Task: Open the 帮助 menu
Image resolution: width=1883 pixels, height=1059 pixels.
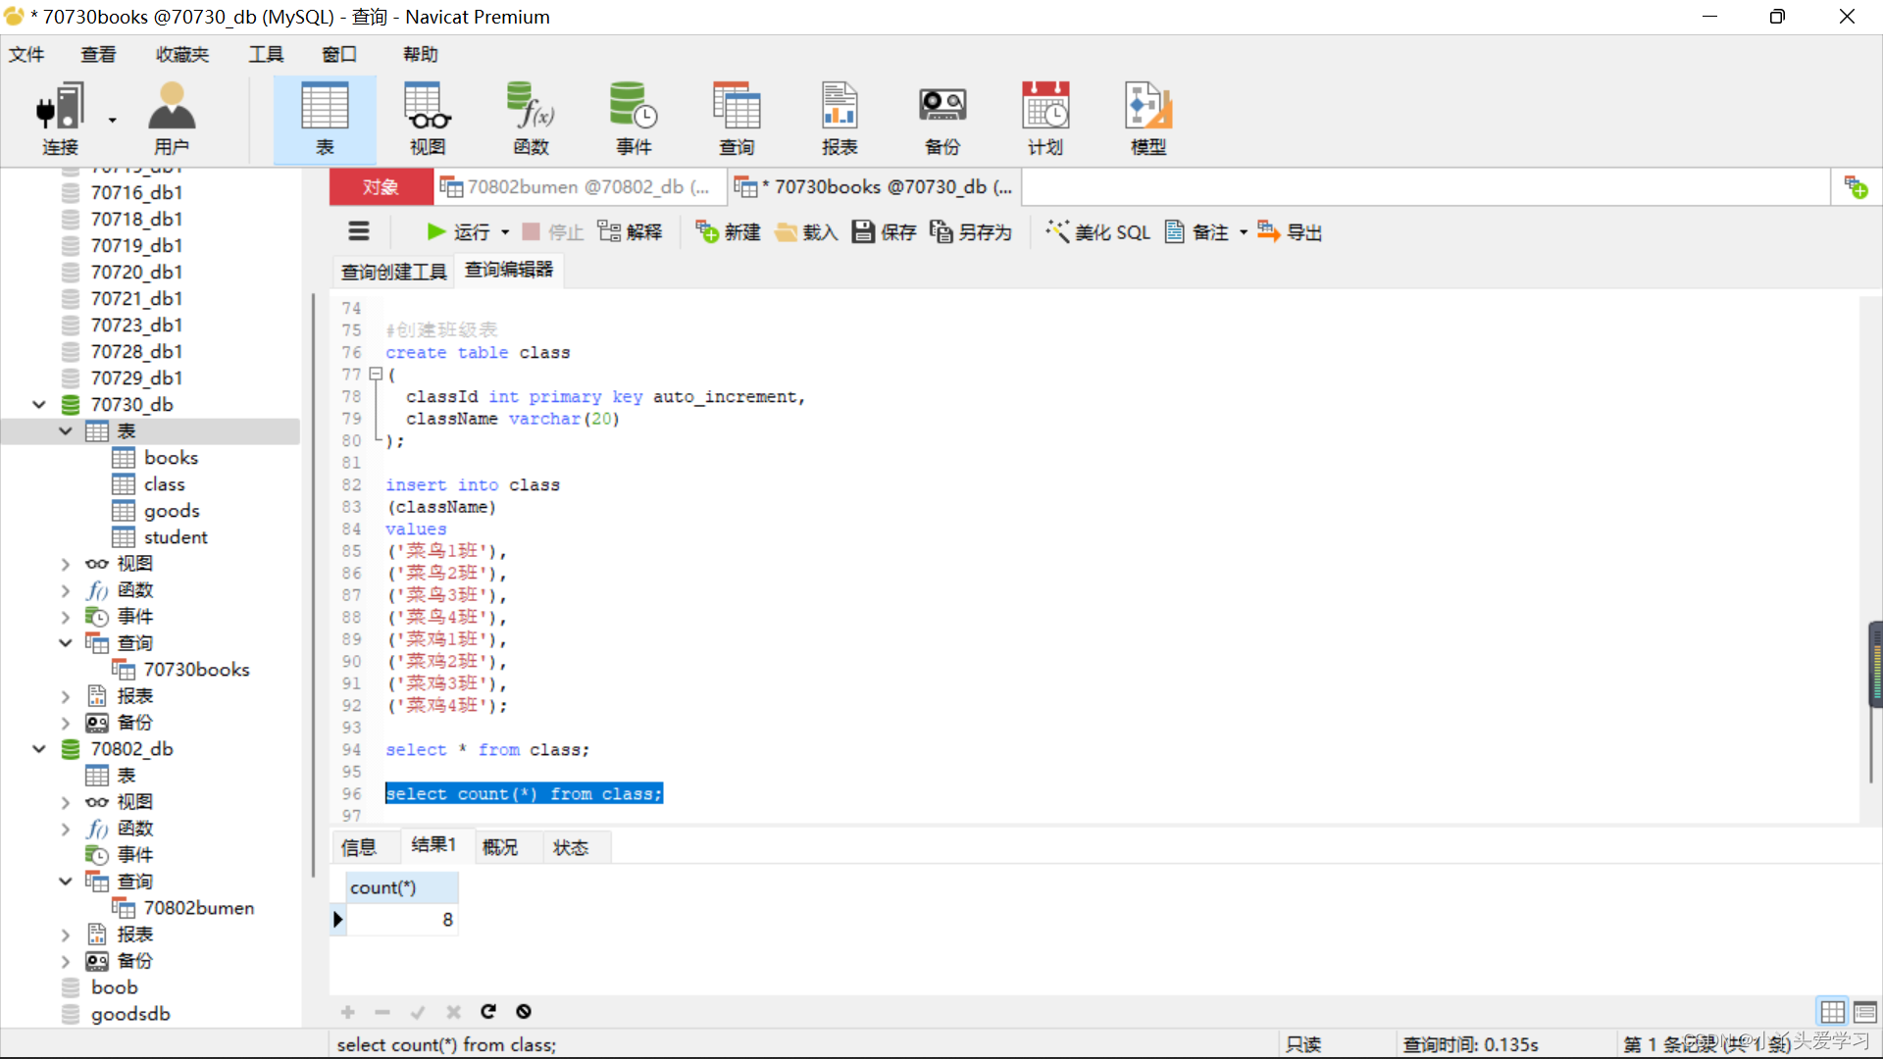Action: [421, 54]
